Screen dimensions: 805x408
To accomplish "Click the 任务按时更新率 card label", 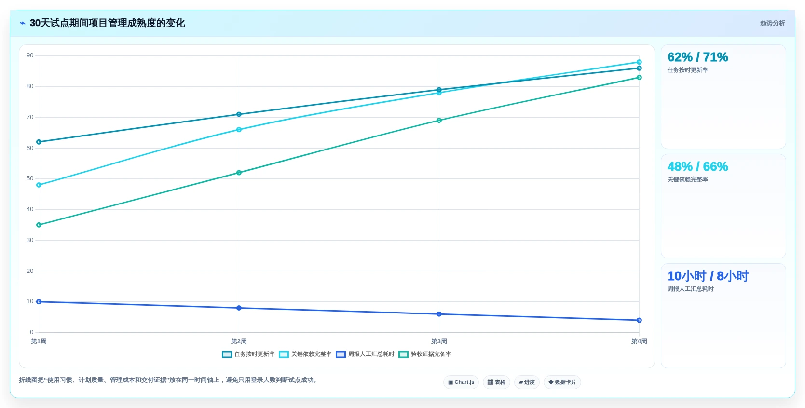I will (687, 70).
